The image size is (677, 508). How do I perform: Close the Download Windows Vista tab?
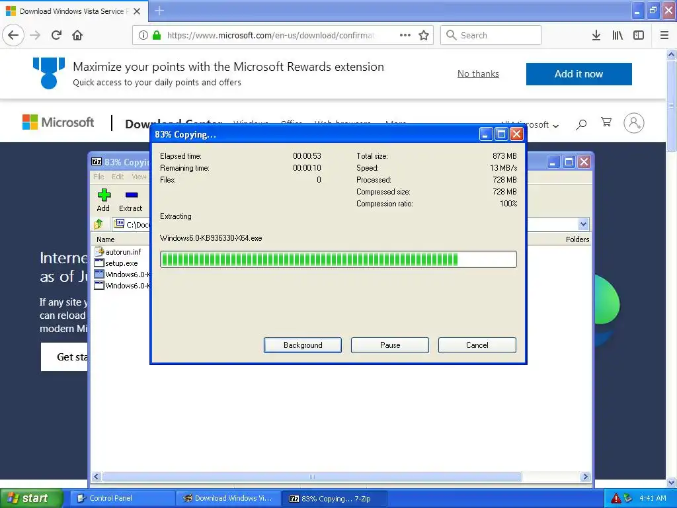137,11
